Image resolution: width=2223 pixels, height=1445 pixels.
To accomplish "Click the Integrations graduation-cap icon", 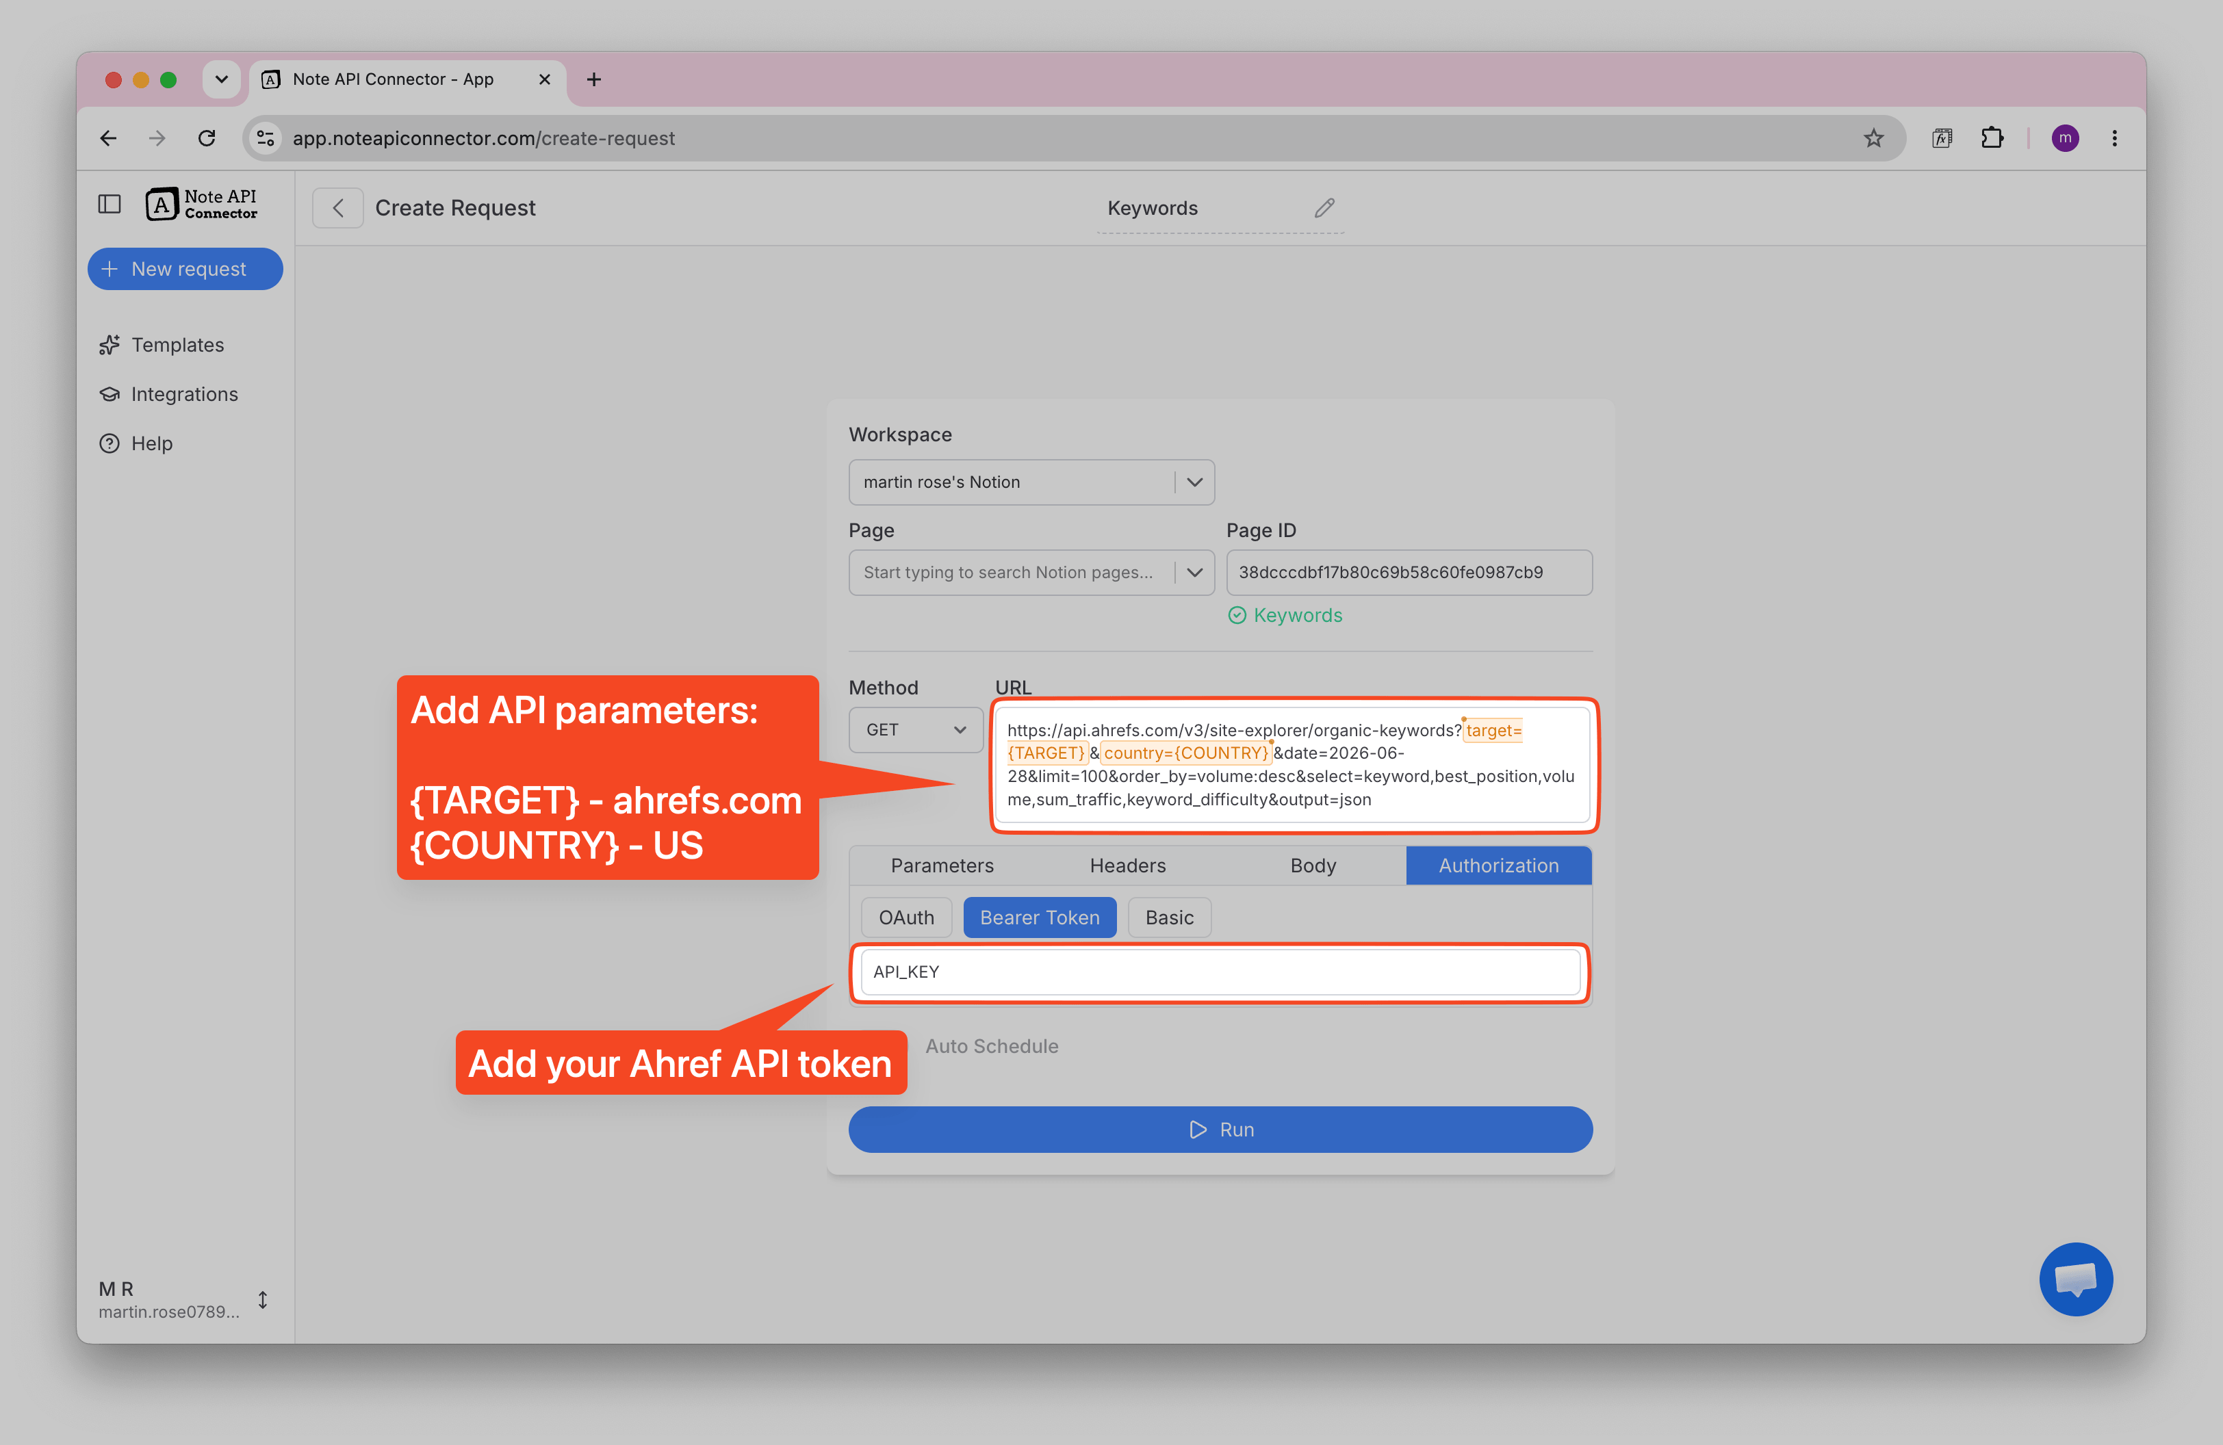I will [x=110, y=394].
